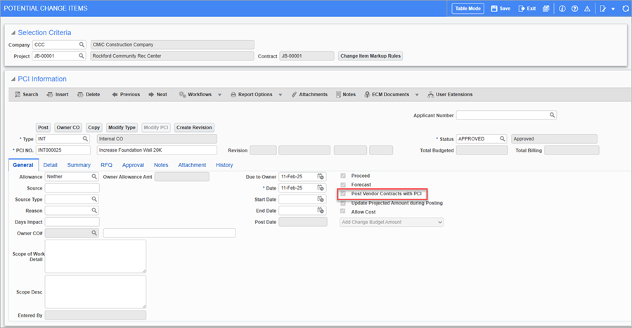
Task: Open Notes from the toolbar
Action: pos(346,95)
